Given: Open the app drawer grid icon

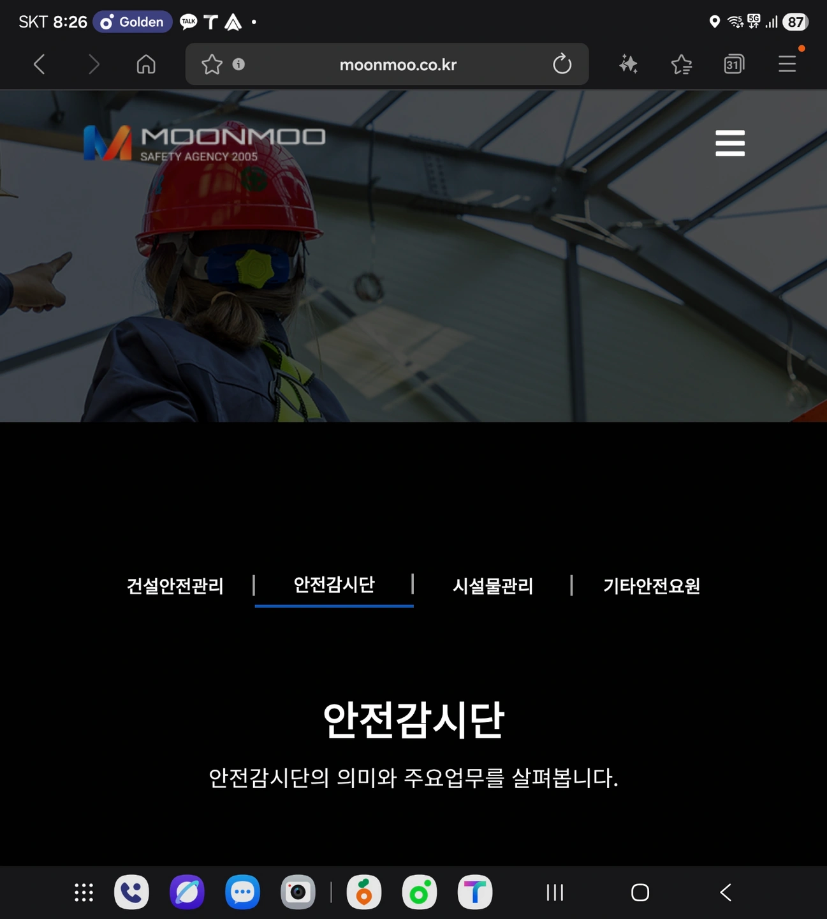Looking at the screenshot, I should point(84,892).
